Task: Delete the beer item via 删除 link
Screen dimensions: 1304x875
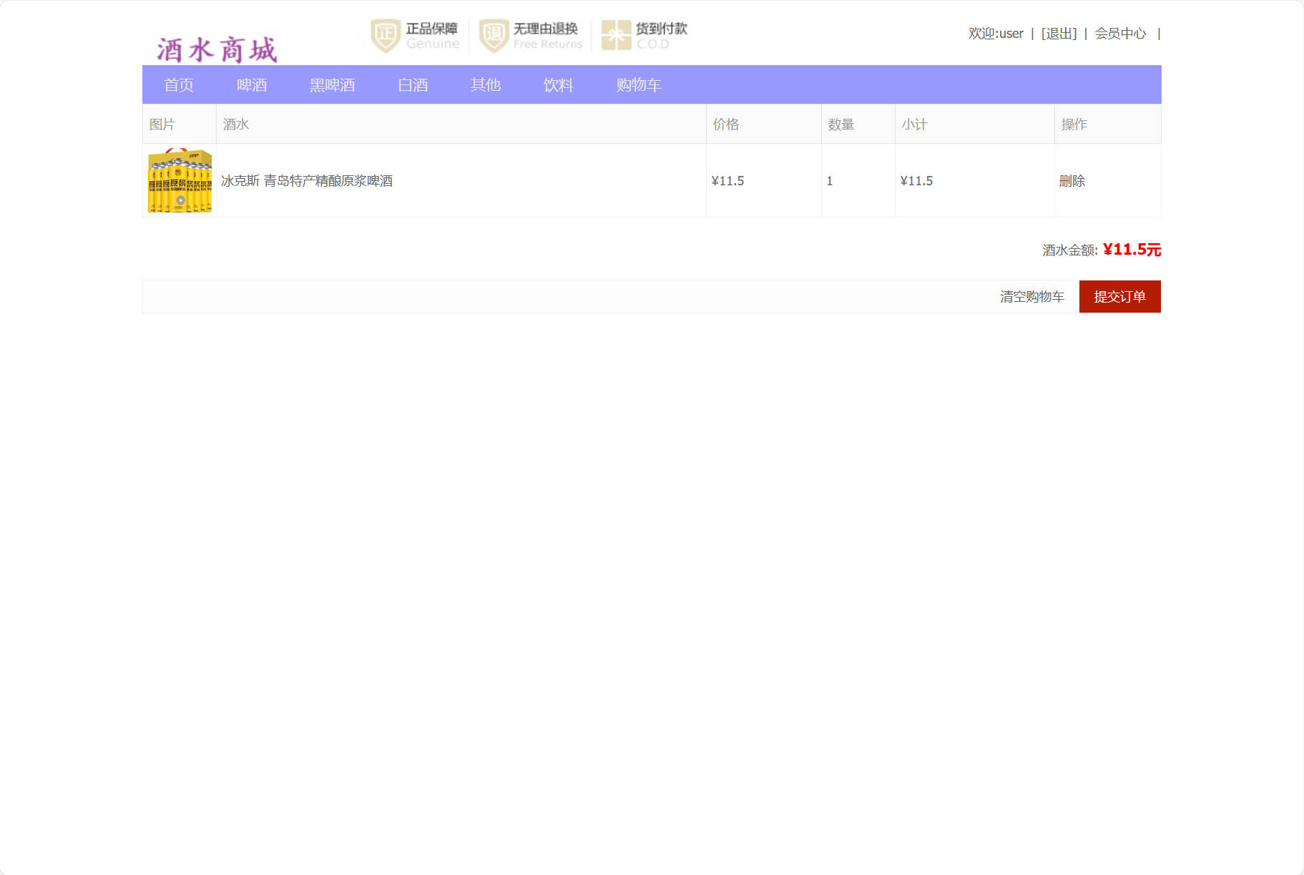Action: coord(1072,180)
